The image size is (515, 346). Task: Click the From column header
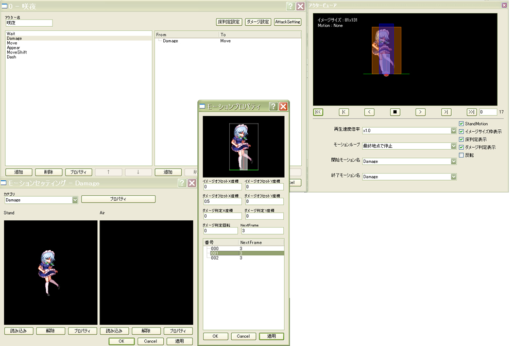[186, 34]
